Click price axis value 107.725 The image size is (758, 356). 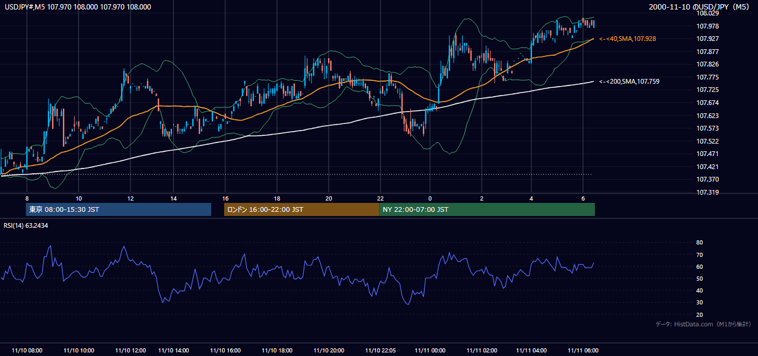tap(708, 90)
